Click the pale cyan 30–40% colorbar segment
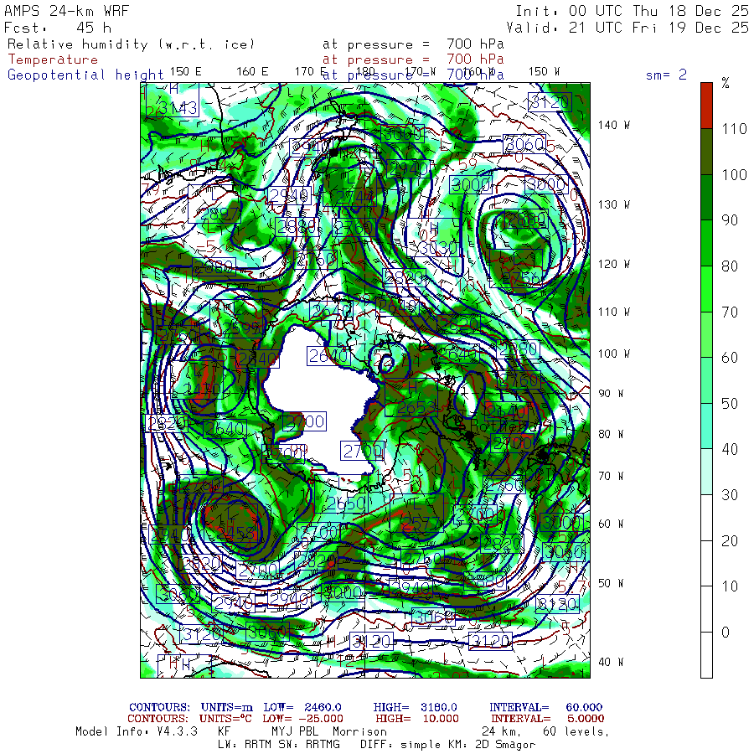Viewport: 754px width, 754px height. pos(706,472)
